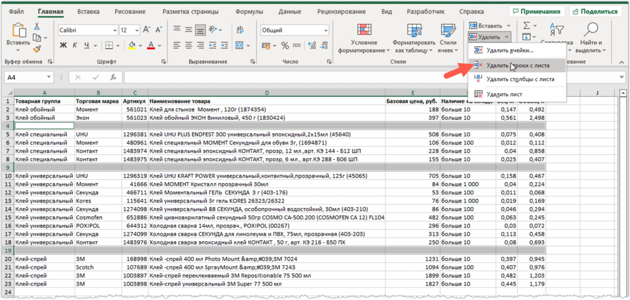Viewport: 630px width, 300px height.
Task: Open the Файл tab
Action: tap(16, 12)
